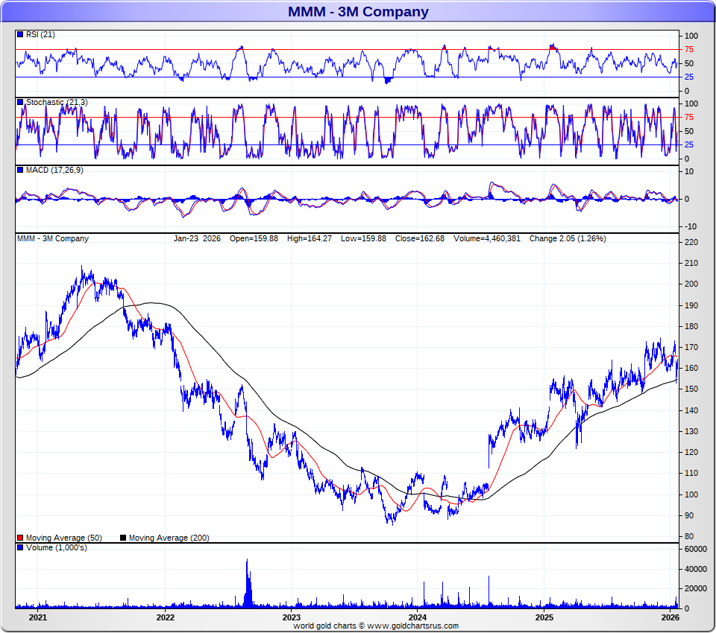This screenshot has height=633, width=716.
Task: Select the 2024 label on the time axis
Action: [418, 618]
